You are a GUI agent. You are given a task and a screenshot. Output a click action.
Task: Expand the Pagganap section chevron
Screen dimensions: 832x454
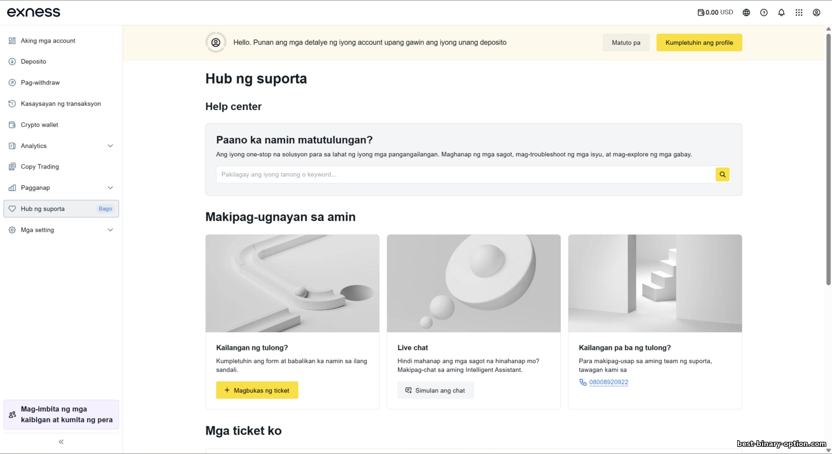pyautogui.click(x=110, y=188)
